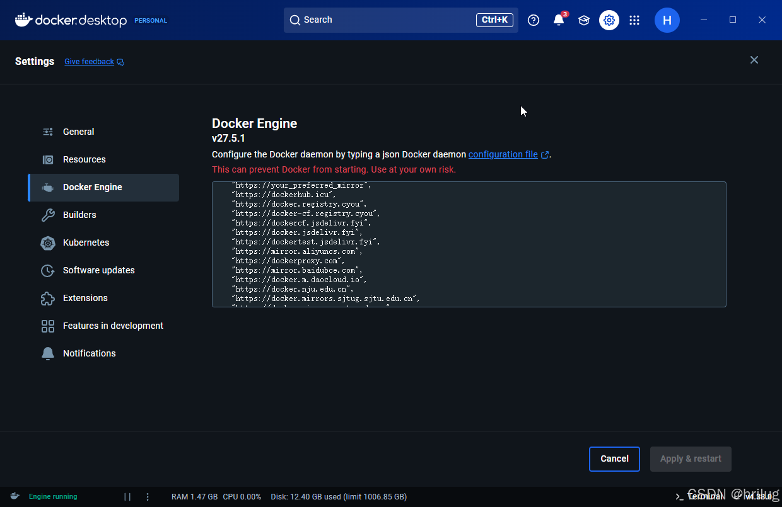Click the Ctrl+K shortcut badge
Viewport: 782px width, 507px height.
(494, 20)
